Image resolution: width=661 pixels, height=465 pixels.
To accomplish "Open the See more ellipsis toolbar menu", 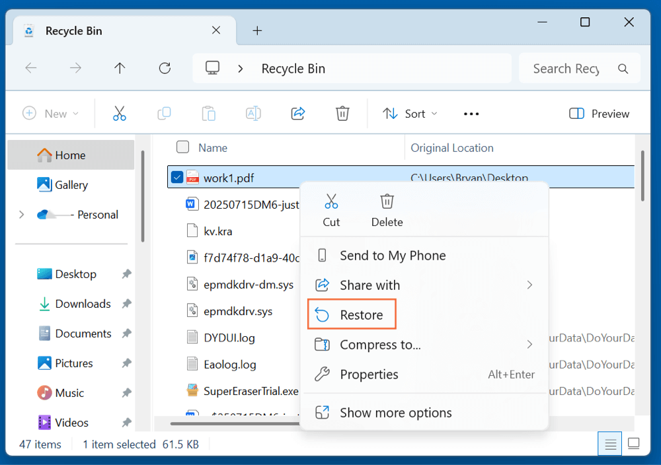I will tap(471, 113).
